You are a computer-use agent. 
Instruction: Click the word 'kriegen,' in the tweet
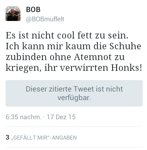(x=23, y=68)
